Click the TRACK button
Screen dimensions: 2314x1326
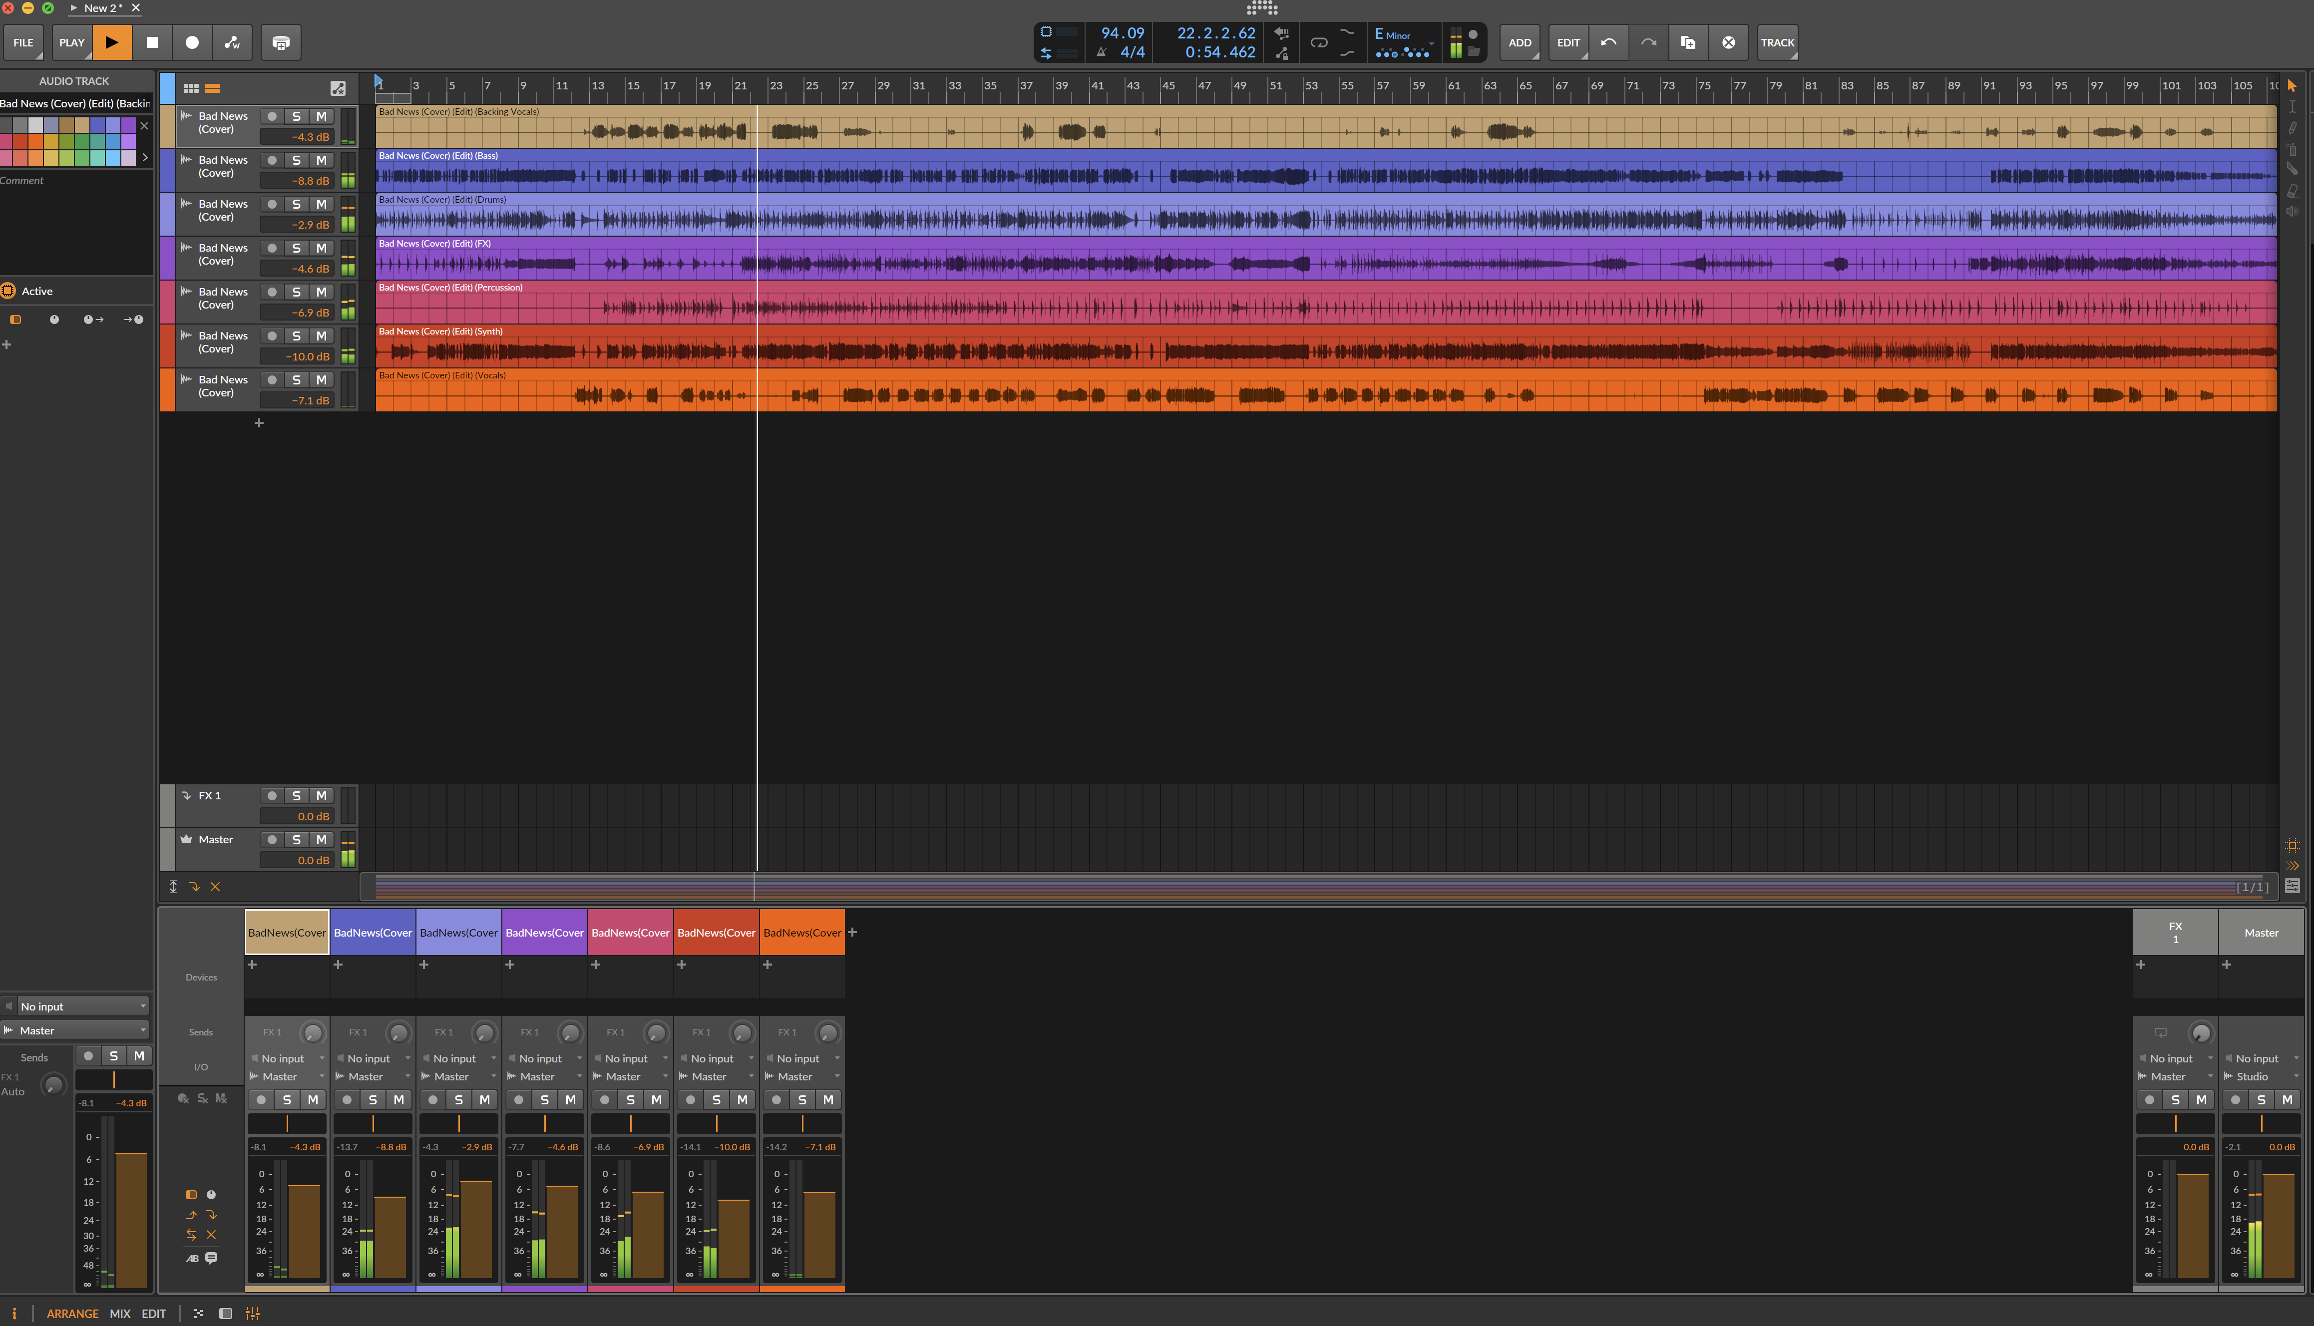click(1777, 43)
